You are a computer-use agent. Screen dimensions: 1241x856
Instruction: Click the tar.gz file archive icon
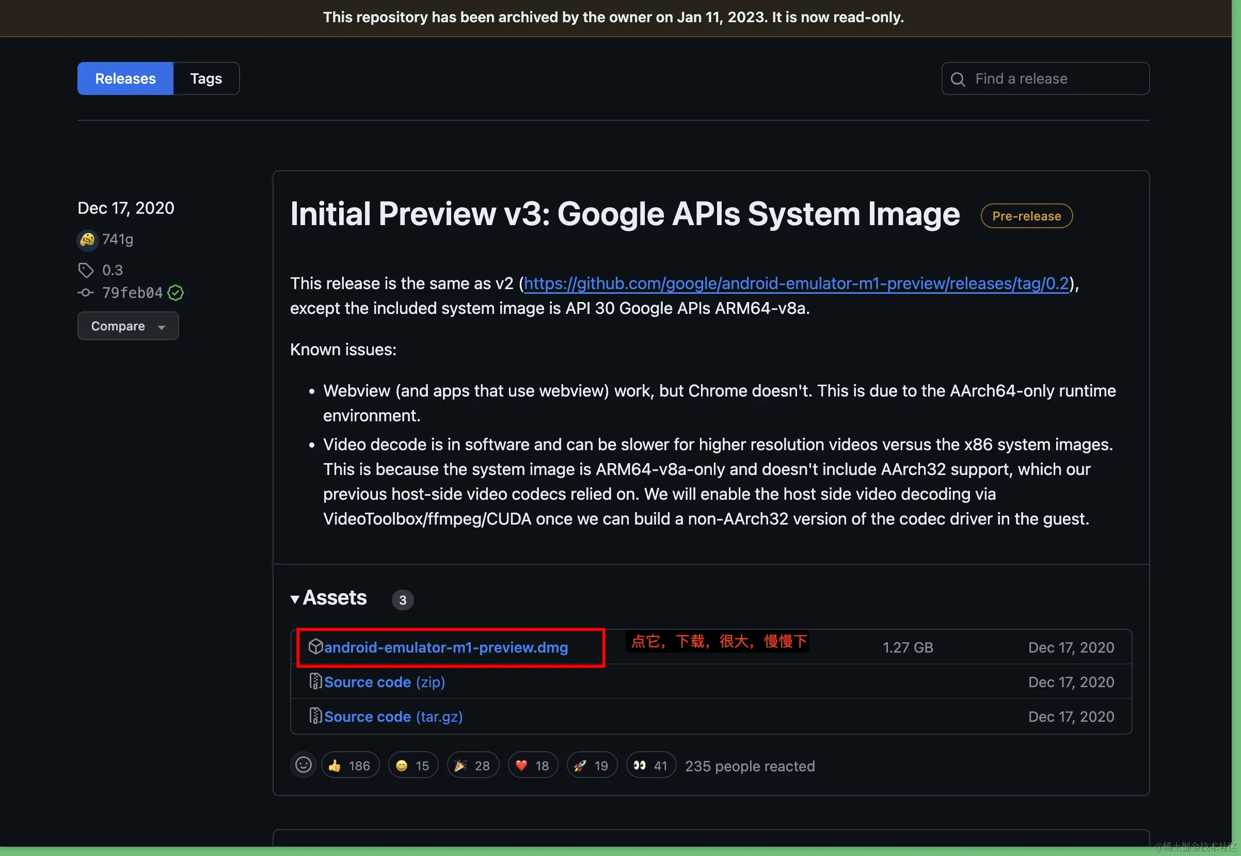(315, 716)
